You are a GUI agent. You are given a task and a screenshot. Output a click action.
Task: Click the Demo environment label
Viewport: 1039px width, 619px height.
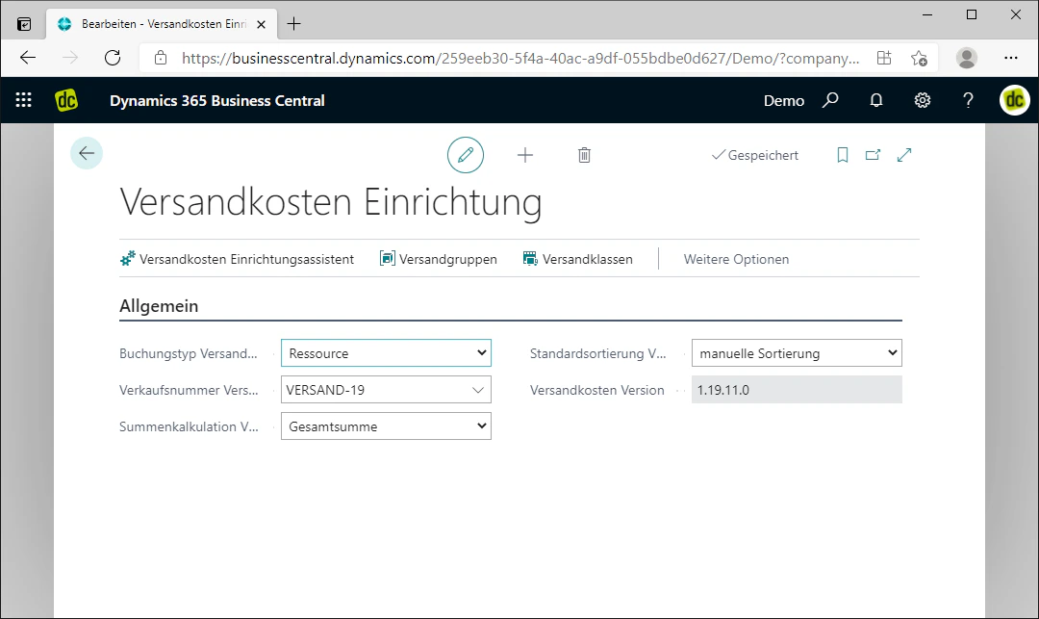(784, 101)
